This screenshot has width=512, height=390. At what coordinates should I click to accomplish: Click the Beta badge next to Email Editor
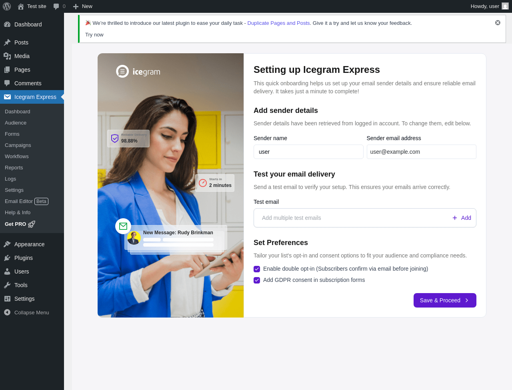(x=42, y=201)
